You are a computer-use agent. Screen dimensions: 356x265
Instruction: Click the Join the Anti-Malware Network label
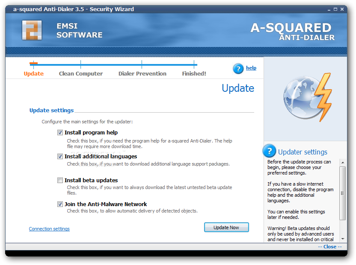tap(106, 204)
